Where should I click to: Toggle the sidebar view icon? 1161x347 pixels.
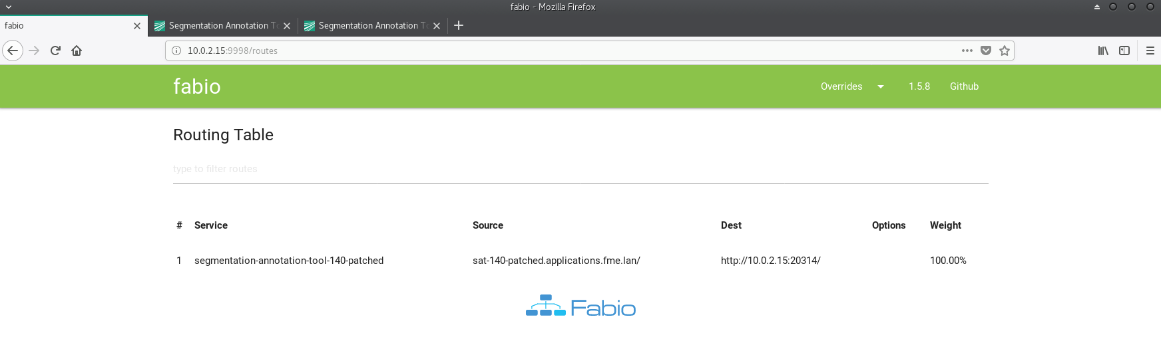point(1124,51)
